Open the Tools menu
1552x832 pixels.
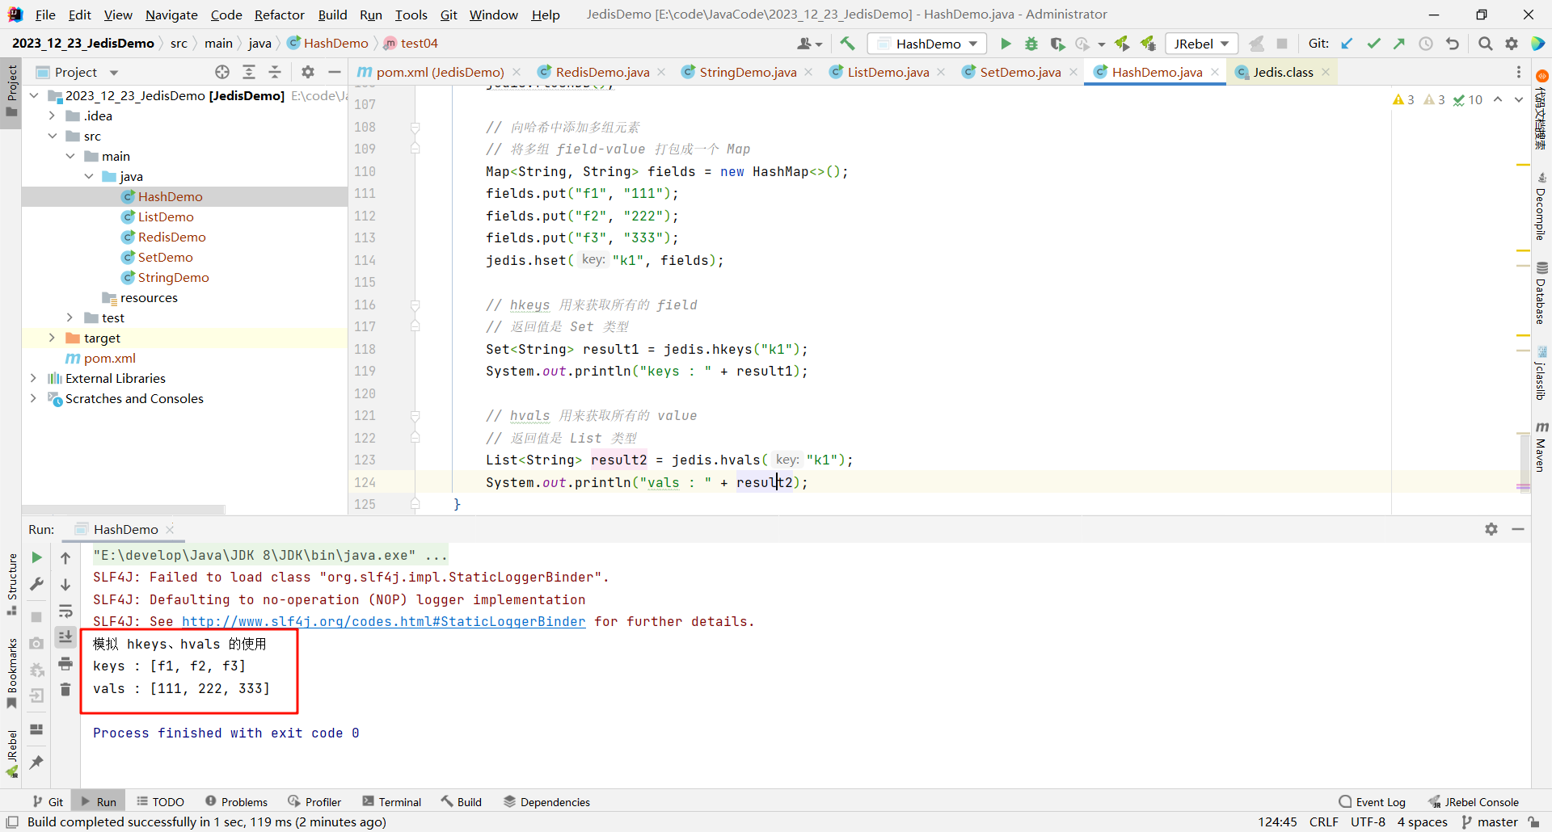411,15
